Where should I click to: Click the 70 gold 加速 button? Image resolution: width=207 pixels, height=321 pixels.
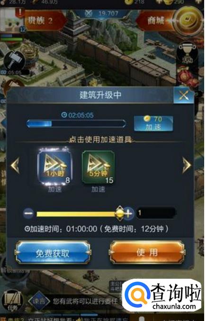click(x=153, y=123)
